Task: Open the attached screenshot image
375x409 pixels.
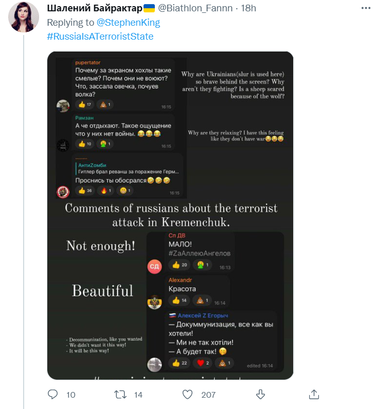Action: 170,215
